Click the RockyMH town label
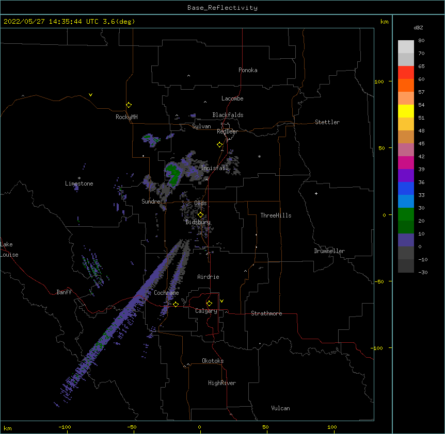Viewport: 445px width, 434px height. click(x=126, y=117)
